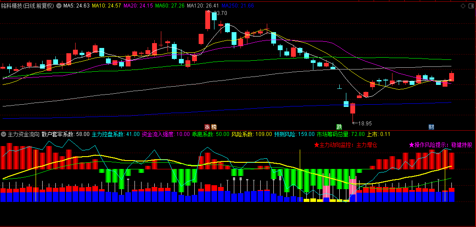
Task: Click the 市场筹码总量: 72.80 value
Action: [x=341, y=134]
